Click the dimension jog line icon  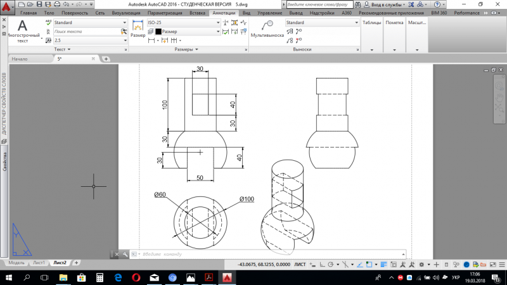[x=243, y=23]
